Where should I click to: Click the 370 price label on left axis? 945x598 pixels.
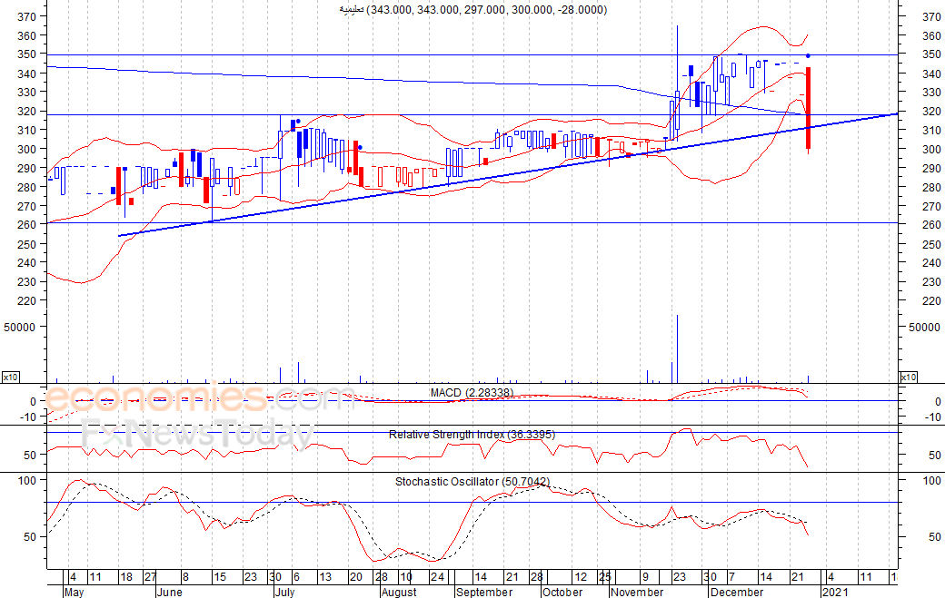click(x=26, y=17)
